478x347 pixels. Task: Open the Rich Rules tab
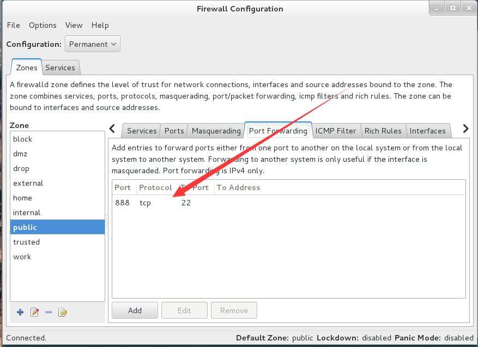pos(383,131)
